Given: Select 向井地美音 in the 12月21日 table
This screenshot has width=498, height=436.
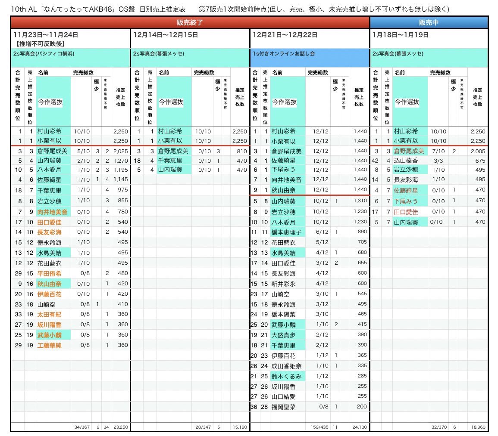Looking at the screenshot, I should click(286, 180).
